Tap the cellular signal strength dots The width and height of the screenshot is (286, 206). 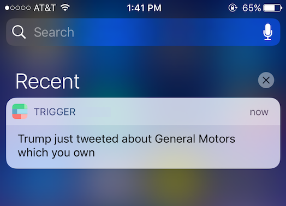(x=17, y=8)
